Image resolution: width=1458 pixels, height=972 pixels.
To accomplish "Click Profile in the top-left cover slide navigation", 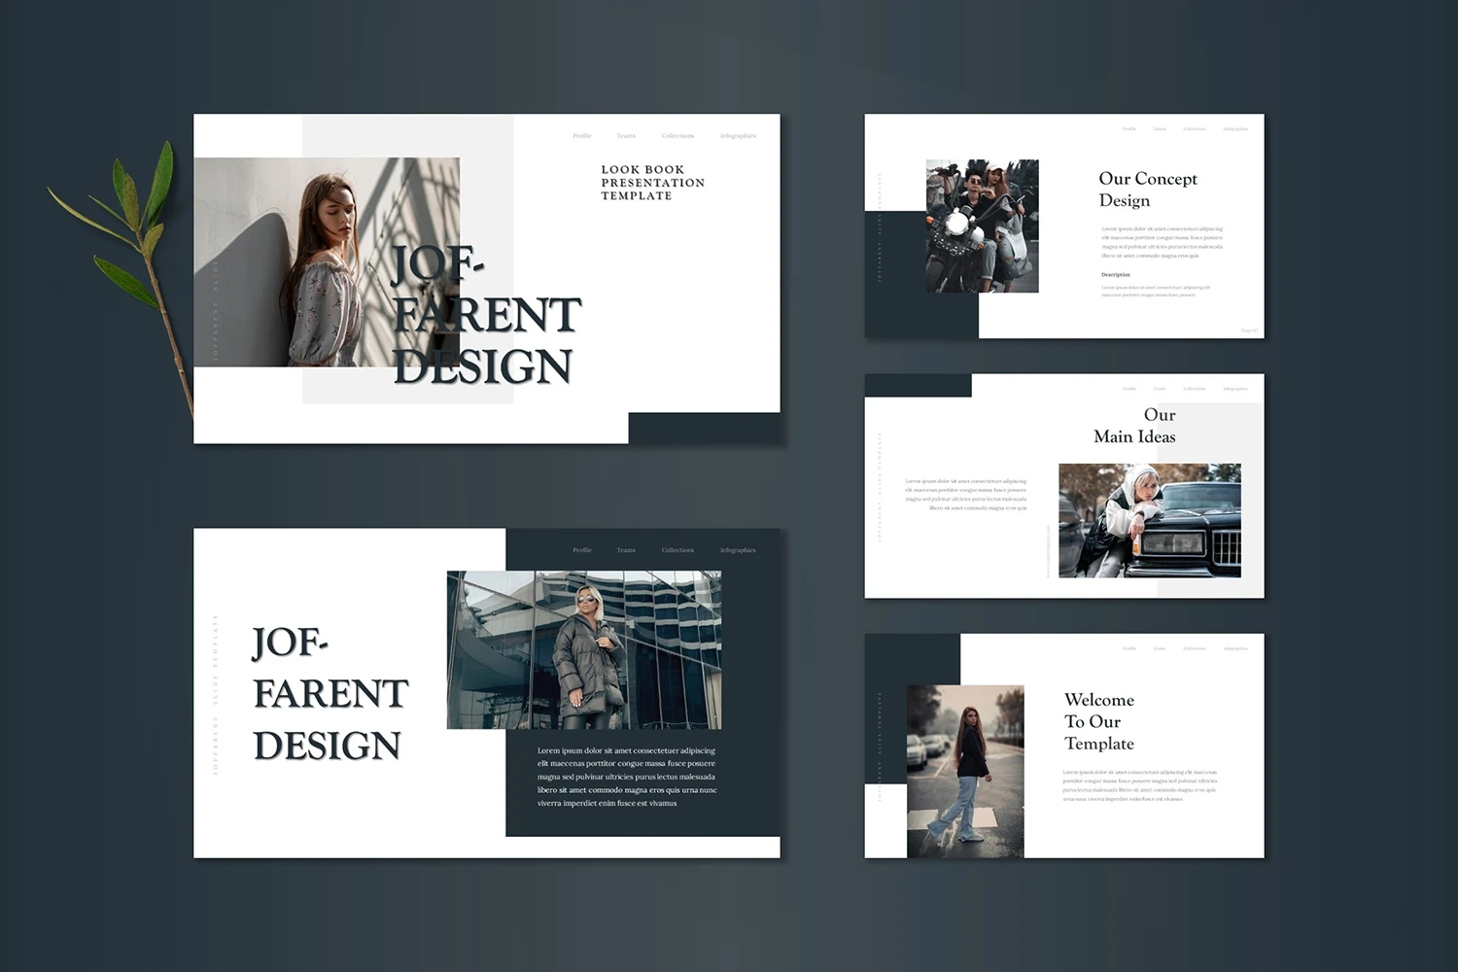I will (x=582, y=136).
